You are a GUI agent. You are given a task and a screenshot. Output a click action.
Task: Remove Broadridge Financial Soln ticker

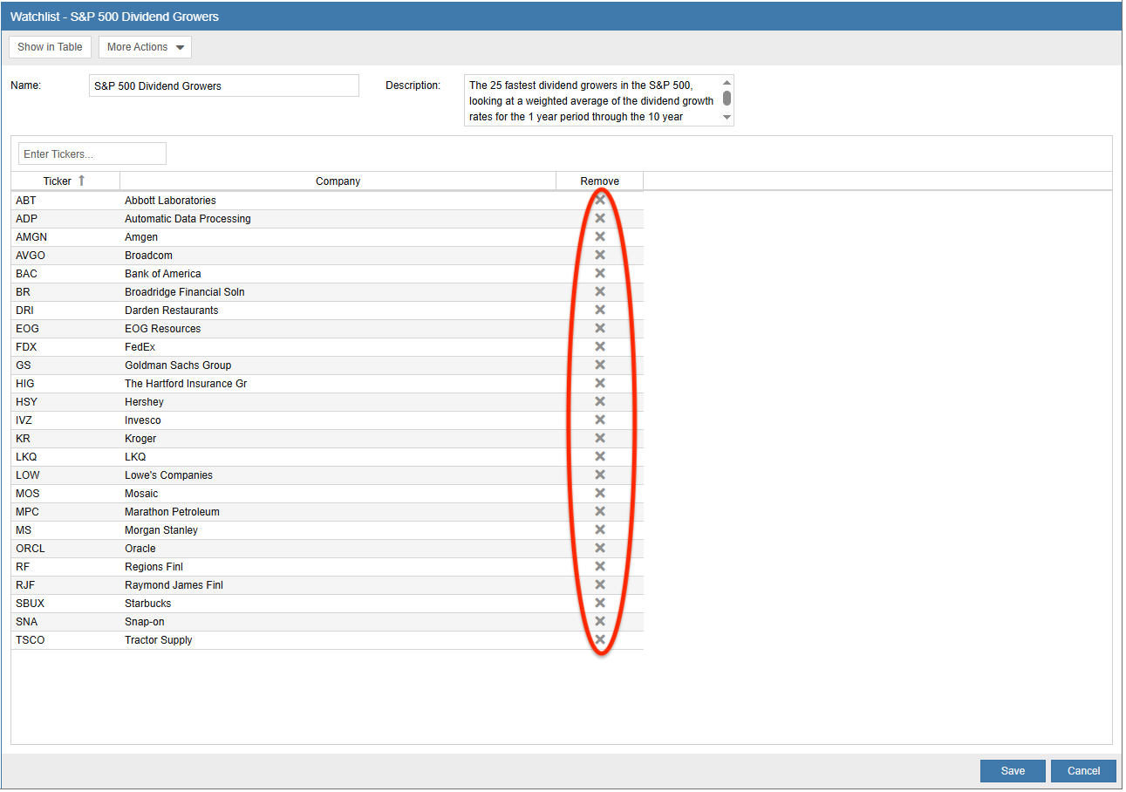pyautogui.click(x=600, y=291)
